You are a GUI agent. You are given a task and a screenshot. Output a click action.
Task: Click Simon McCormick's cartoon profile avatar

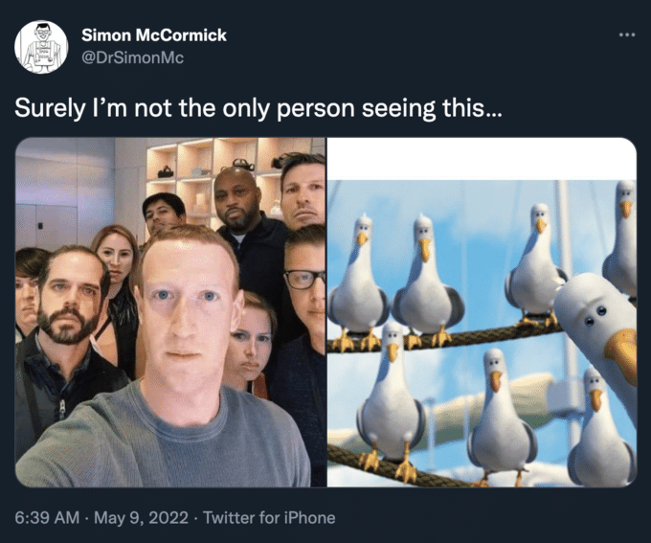[41, 47]
